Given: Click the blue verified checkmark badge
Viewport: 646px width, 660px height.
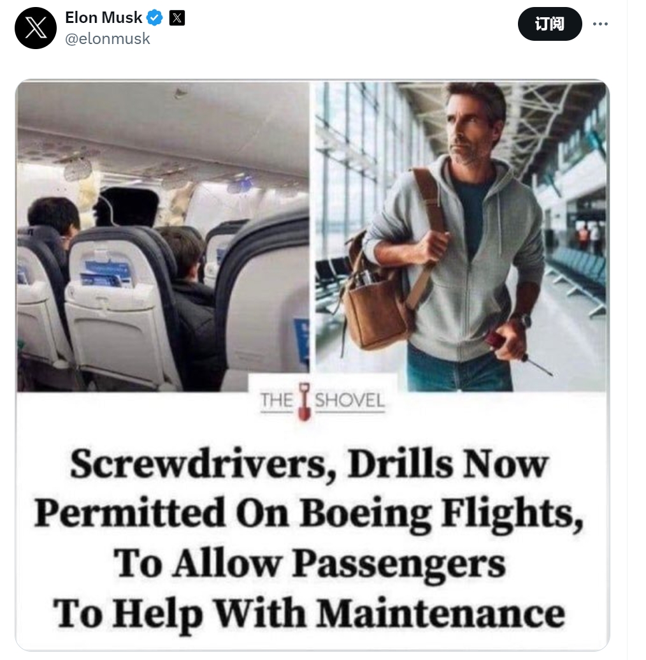Looking at the screenshot, I should (155, 18).
